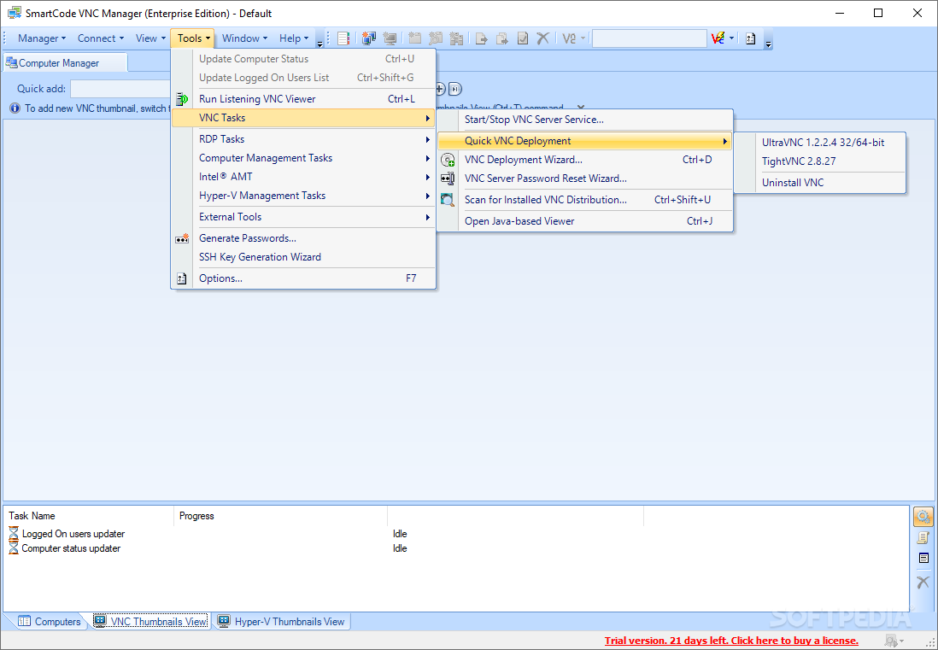Click the Task Name column header
Image resolution: width=938 pixels, height=650 pixels.
(90, 516)
